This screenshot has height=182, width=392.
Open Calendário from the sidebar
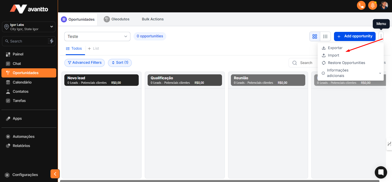tap(22, 82)
